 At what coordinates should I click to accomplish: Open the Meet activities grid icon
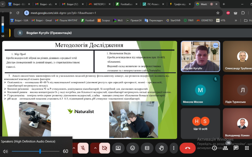click(246, 148)
